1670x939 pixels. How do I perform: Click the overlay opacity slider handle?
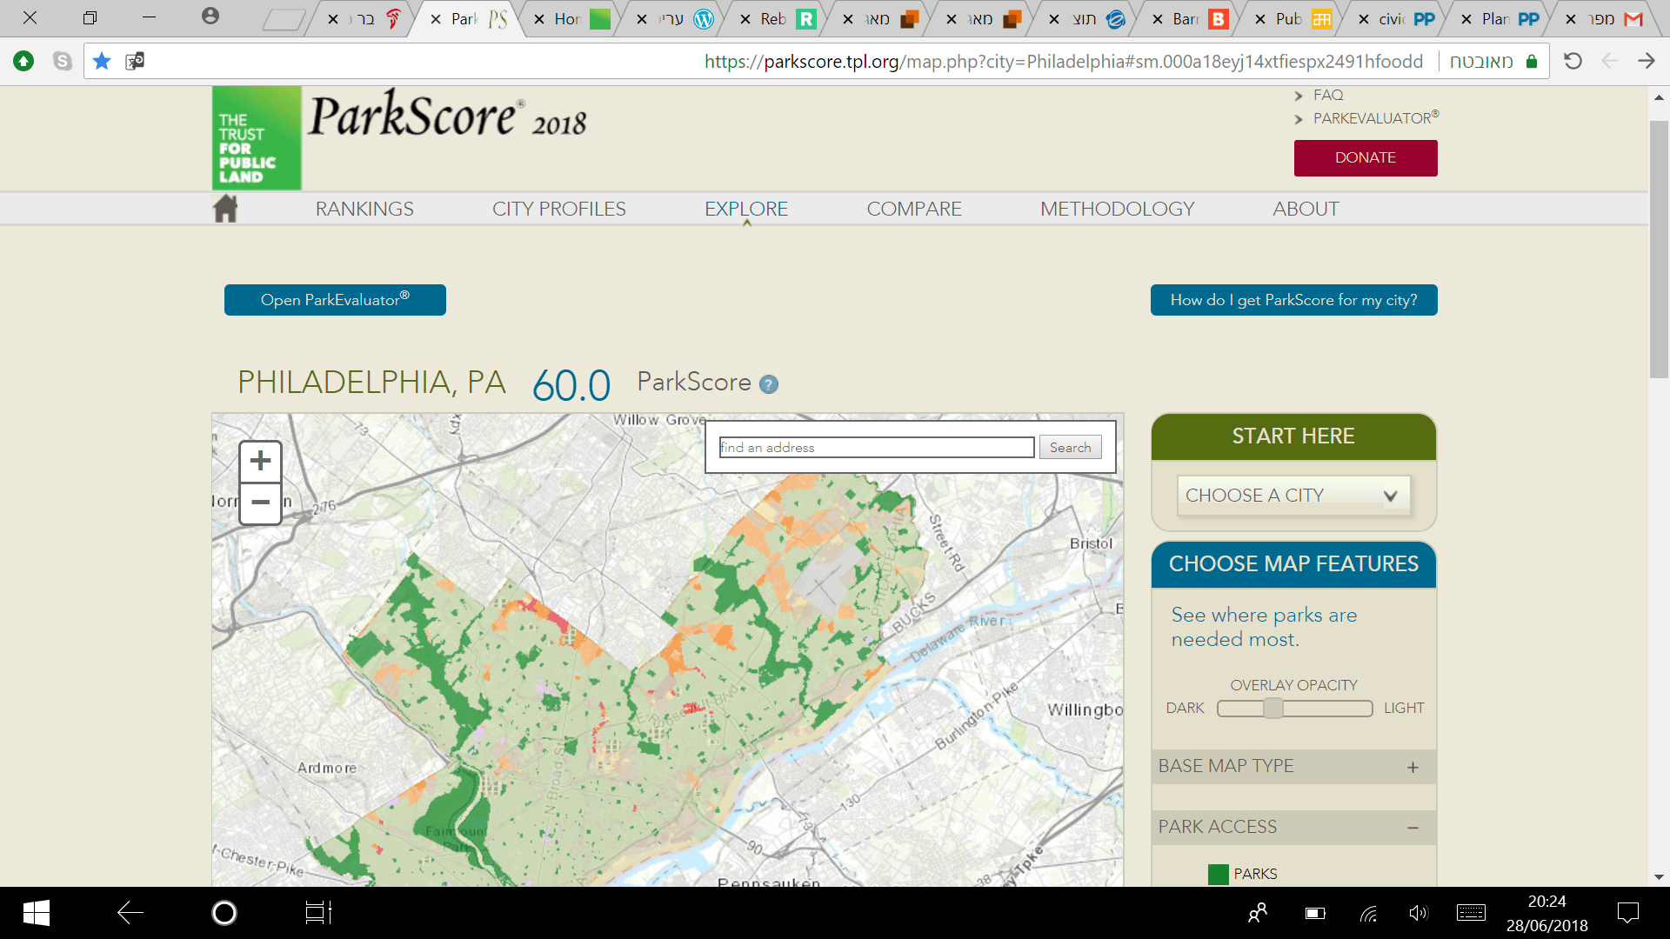pos(1273,709)
